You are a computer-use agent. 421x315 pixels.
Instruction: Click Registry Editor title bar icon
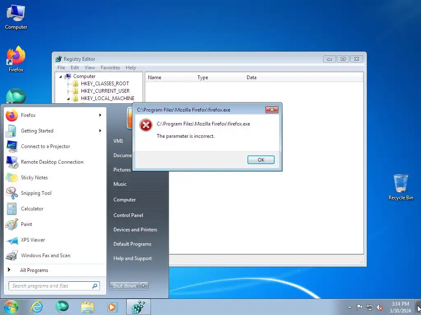click(58, 59)
